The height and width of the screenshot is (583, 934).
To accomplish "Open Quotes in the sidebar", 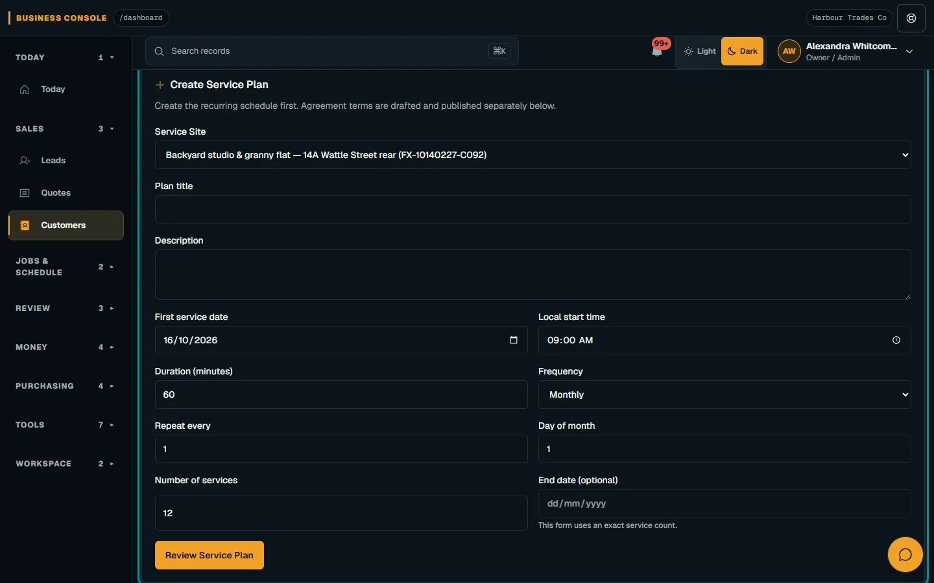I will (x=66, y=193).
